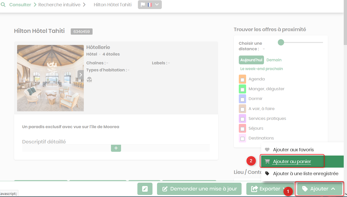
Task: Click the search magnifier icon
Action: pyautogui.click(x=3, y=5)
